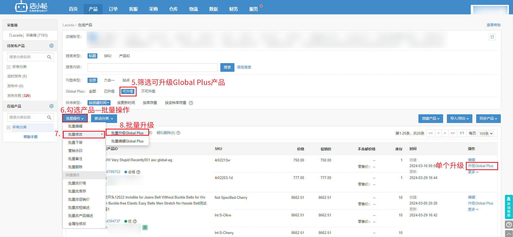Go to the previous page with < button
The height and width of the screenshot is (237, 513).
coord(438,133)
